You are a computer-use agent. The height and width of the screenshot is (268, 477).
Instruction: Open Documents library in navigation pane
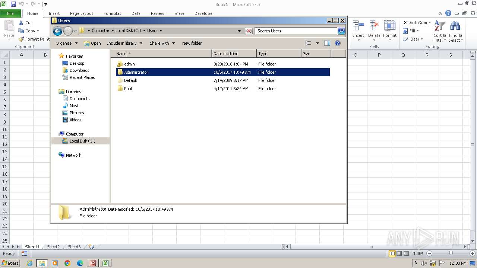click(79, 99)
